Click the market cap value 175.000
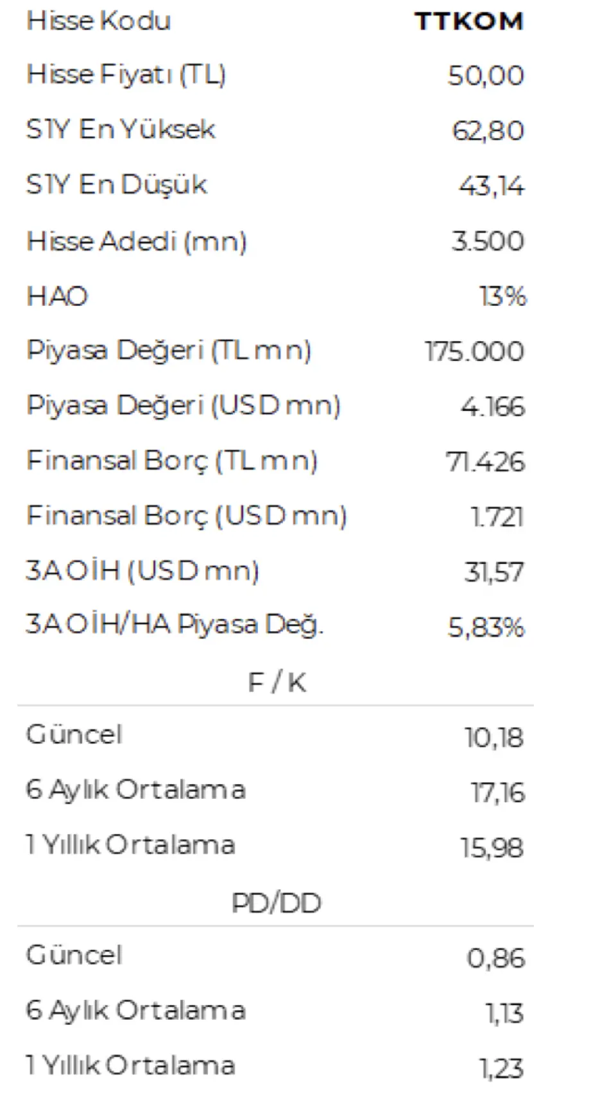616x1095 pixels. tap(474, 352)
